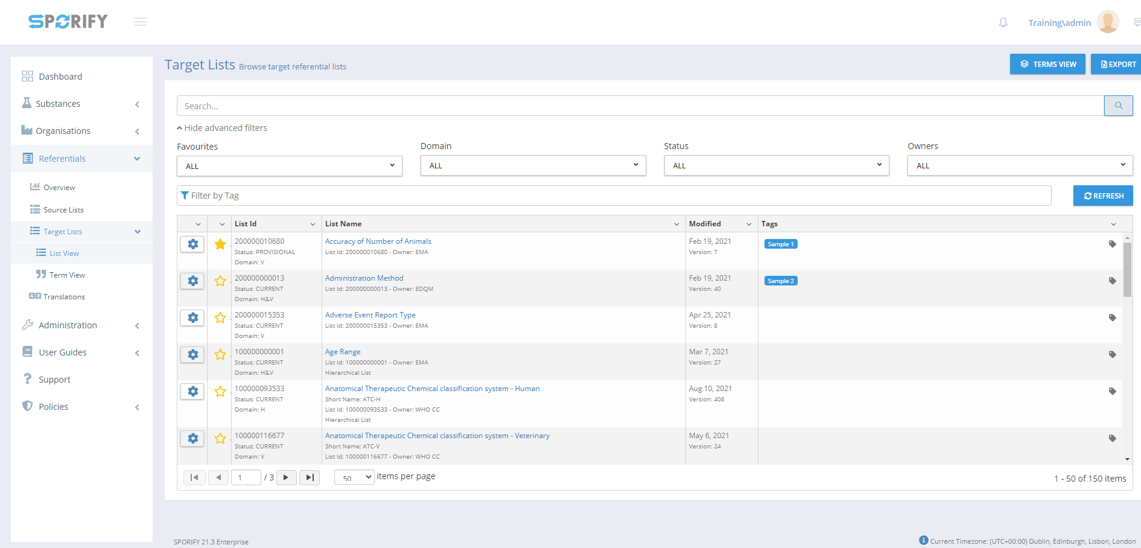Click the search magnifier button
Image resolution: width=1141 pixels, height=548 pixels.
(1118, 106)
